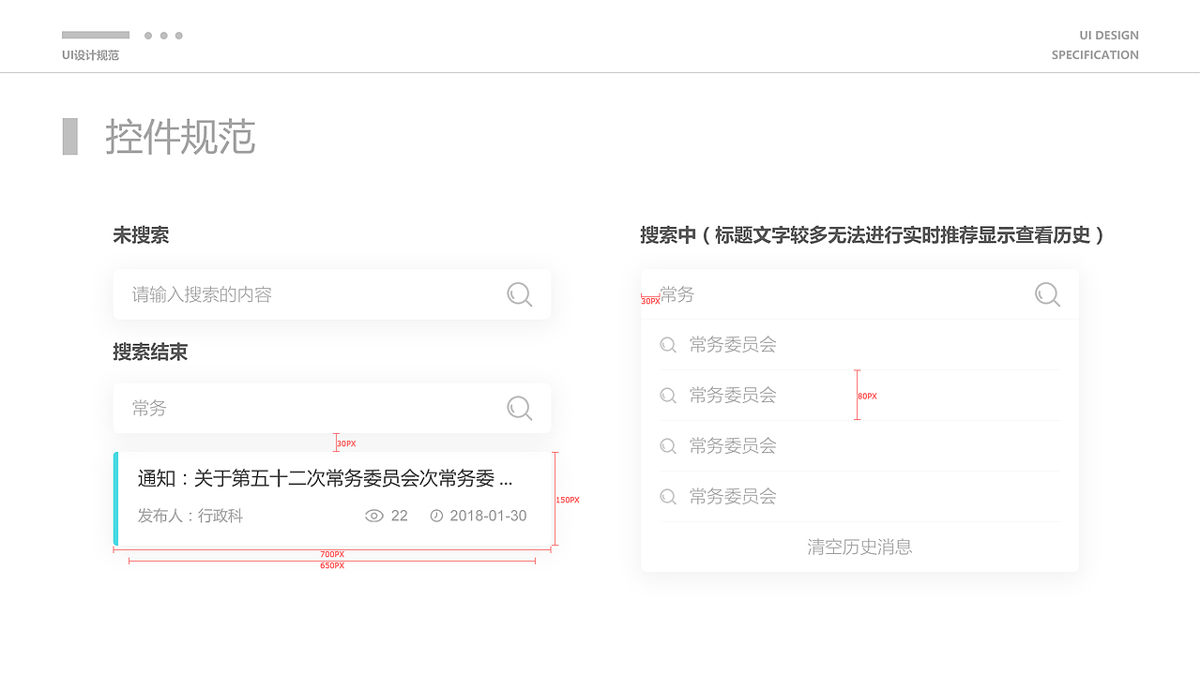Click the 搜索结束 section label
Image resolution: width=1201 pixels, height=675 pixels.
pyautogui.click(x=150, y=352)
